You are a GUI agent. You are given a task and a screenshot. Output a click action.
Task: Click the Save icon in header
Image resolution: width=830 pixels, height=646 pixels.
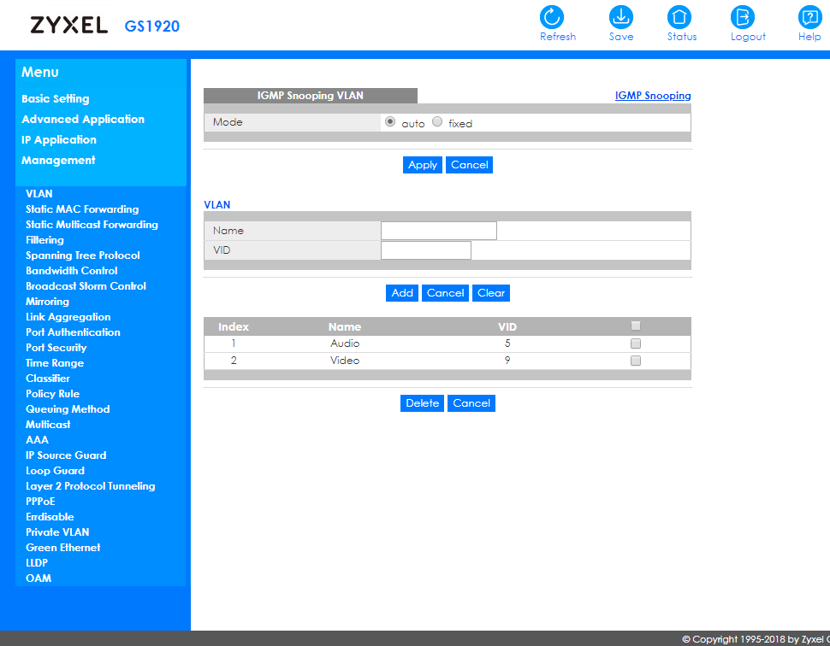click(x=620, y=17)
